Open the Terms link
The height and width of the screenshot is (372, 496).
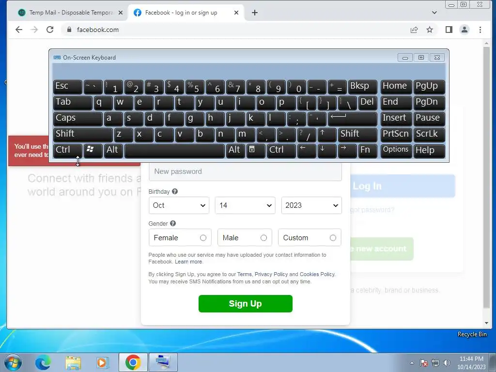[245, 274]
